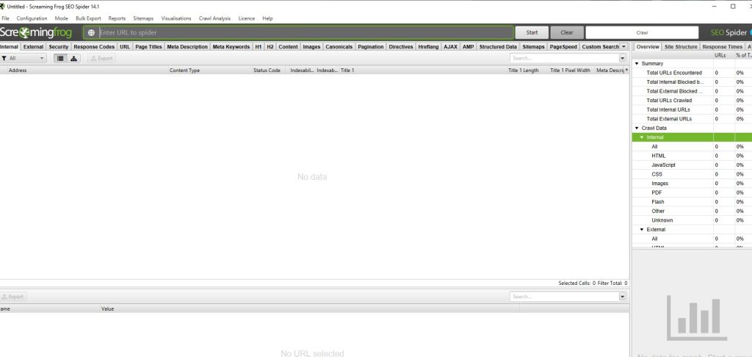Open the Reports menu
This screenshot has width=752, height=357.
click(x=117, y=18)
